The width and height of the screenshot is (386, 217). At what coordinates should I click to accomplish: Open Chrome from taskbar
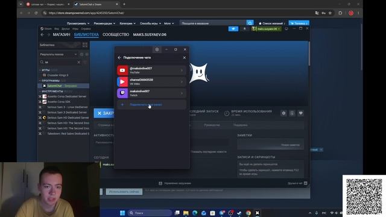click(248, 213)
